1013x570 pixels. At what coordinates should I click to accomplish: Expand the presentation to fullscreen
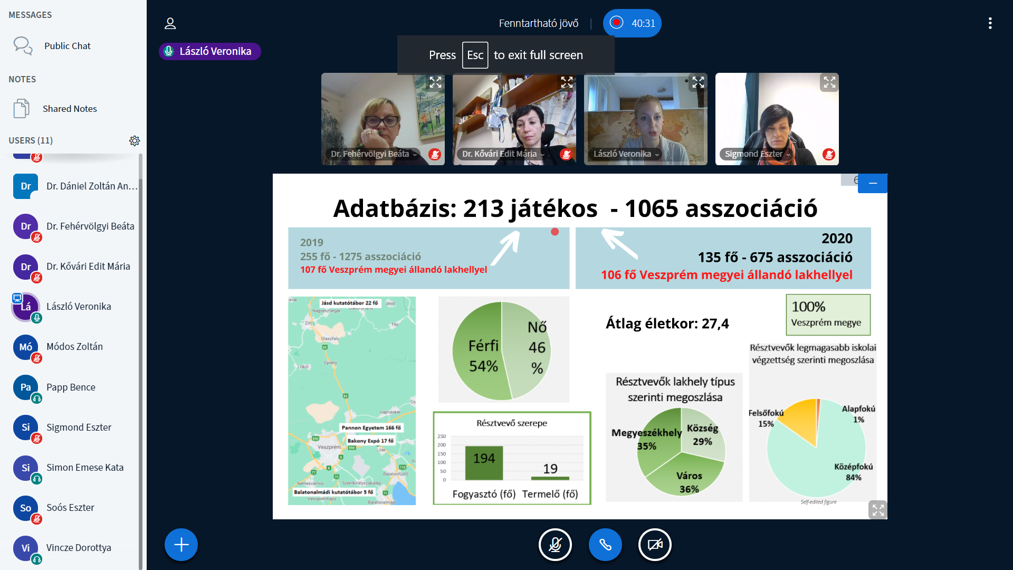pos(877,510)
